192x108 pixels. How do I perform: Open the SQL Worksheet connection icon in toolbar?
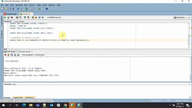39,9
